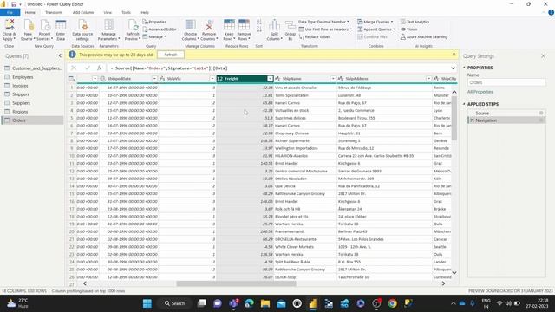This screenshot has height=312, width=555.
Task: Click the vertical scrollbar thumb of the grid
Action: pos(454,119)
